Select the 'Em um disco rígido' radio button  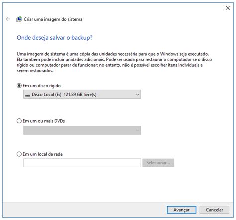pyautogui.click(x=19, y=86)
